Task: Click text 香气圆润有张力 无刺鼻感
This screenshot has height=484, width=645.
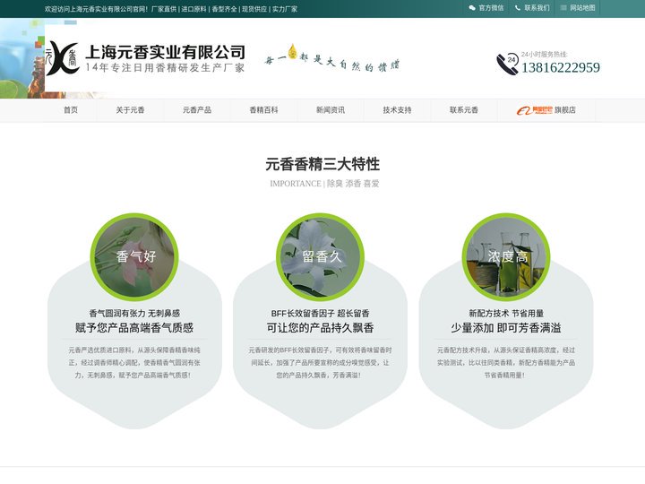Action: coord(134,313)
